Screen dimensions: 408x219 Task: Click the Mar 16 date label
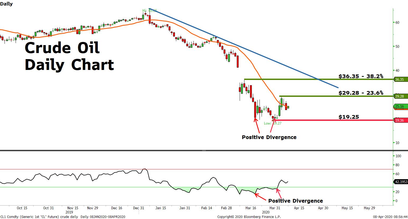coord(251,208)
